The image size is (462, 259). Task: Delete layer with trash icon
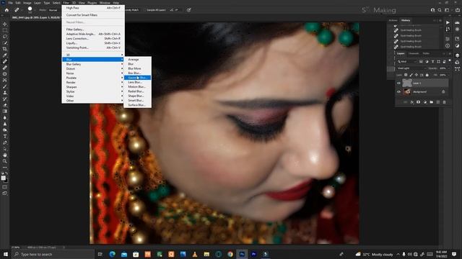pos(445,102)
